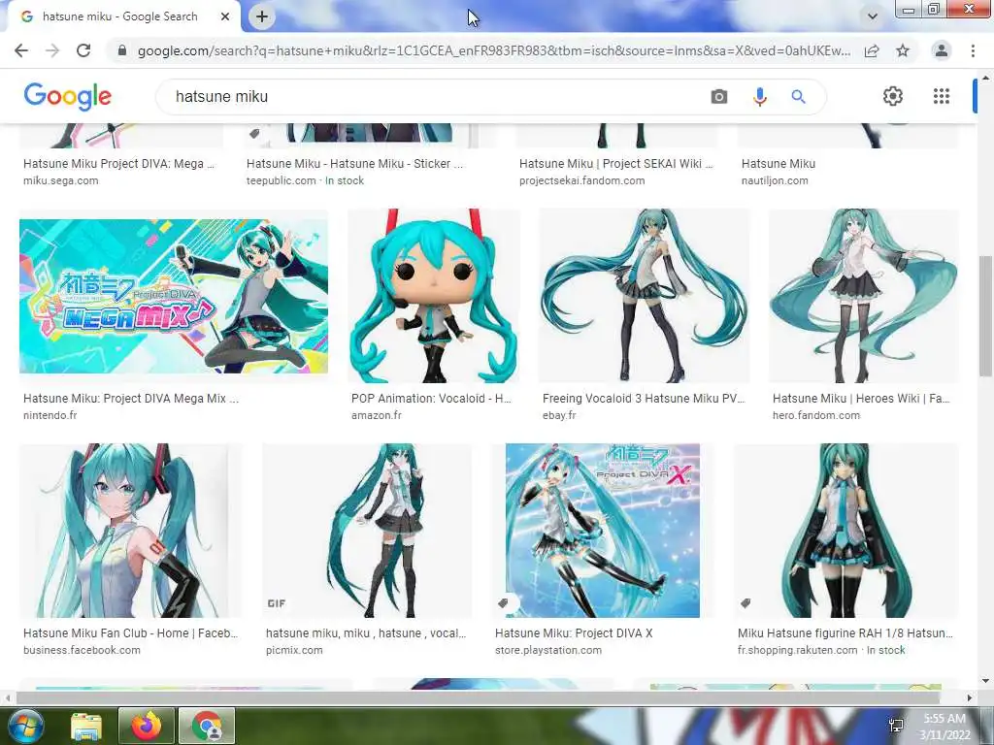Click the vertical scrollbar thumb

(985, 315)
